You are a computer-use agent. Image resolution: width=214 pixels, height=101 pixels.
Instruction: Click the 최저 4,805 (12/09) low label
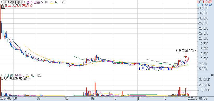(152, 69)
